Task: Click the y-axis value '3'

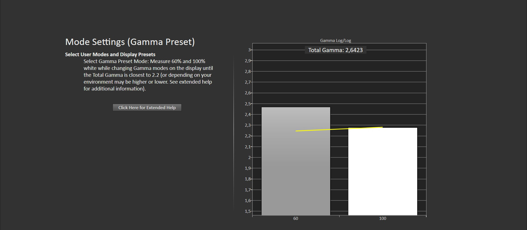Action: pos(249,50)
